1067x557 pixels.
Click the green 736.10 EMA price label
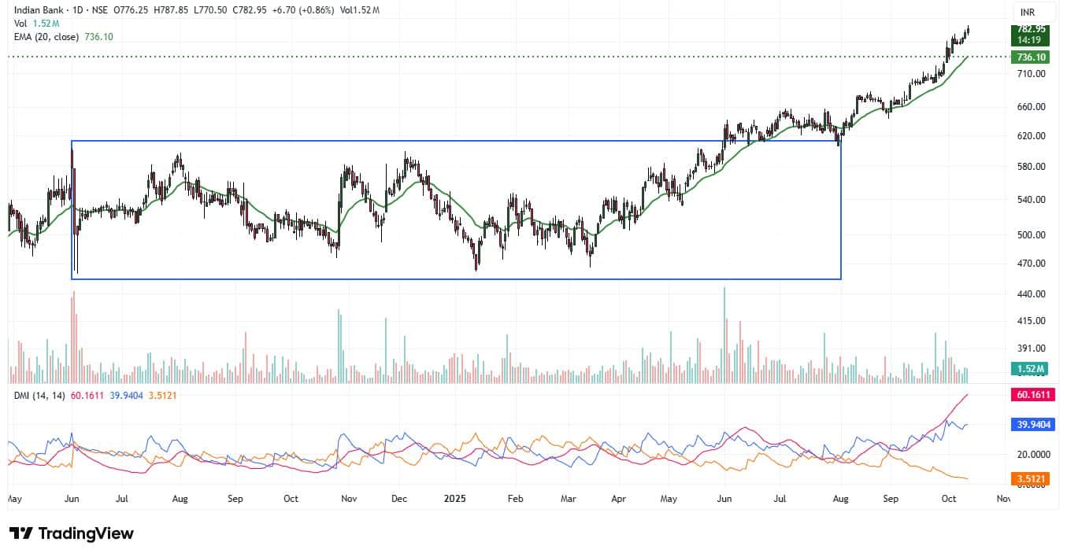(1031, 57)
